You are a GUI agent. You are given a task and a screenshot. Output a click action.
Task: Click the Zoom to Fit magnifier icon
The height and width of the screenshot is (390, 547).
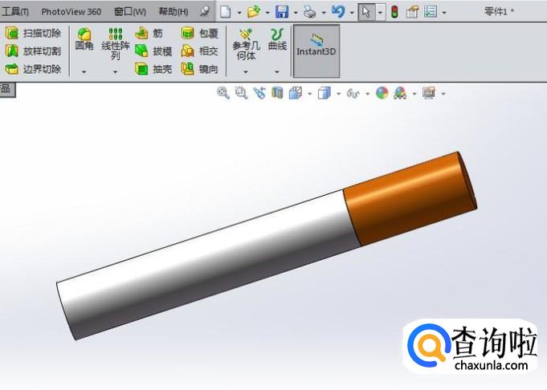click(x=223, y=93)
